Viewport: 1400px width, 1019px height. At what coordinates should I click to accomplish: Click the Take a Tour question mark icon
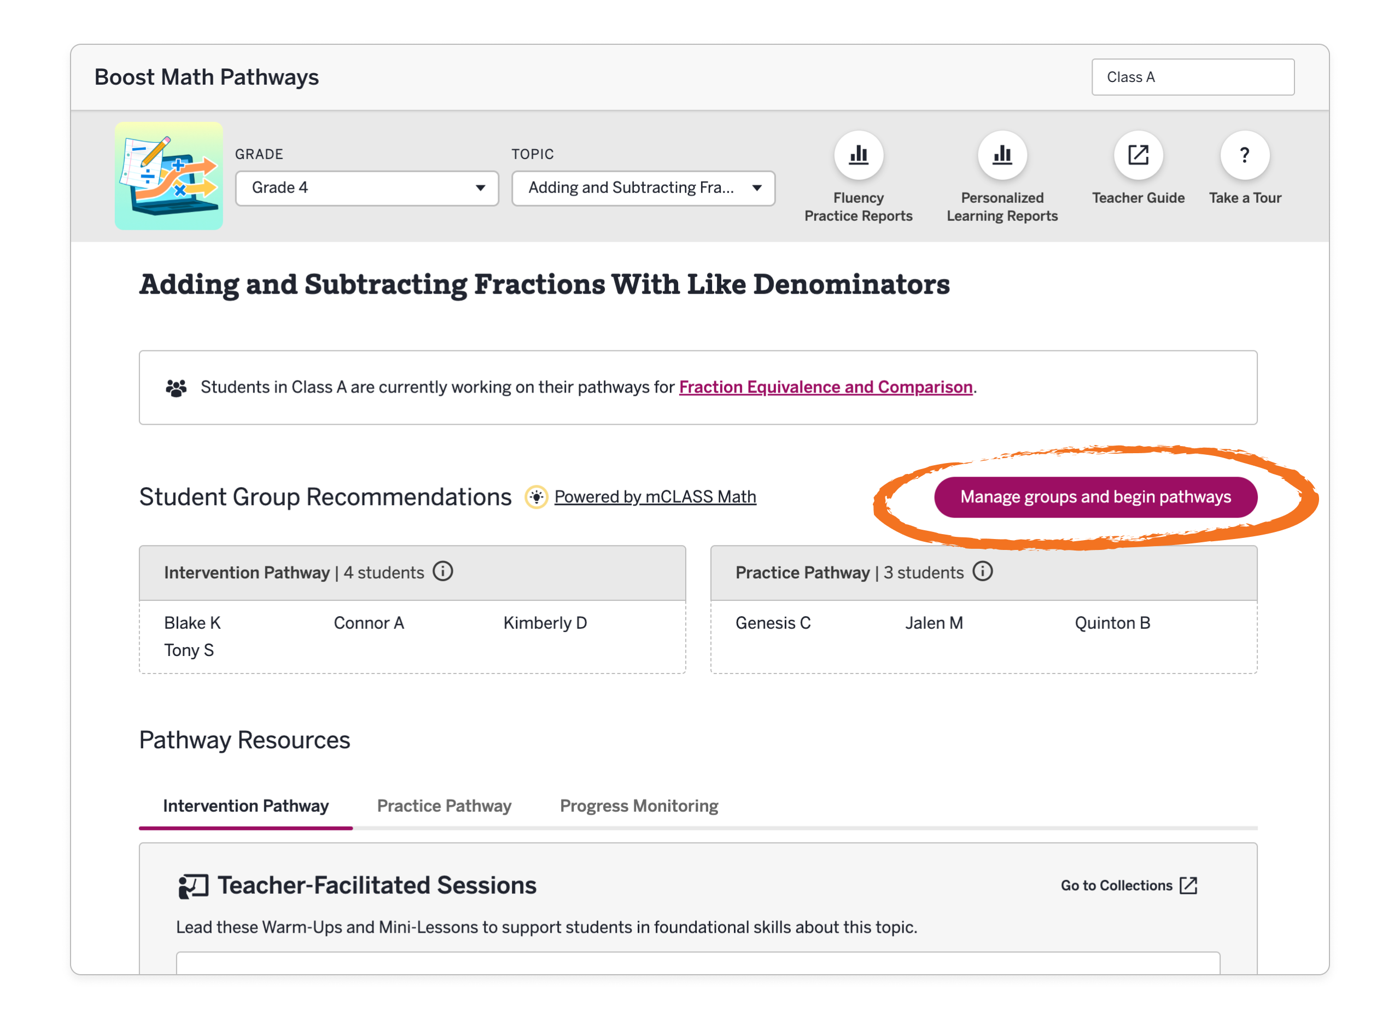pos(1245,155)
